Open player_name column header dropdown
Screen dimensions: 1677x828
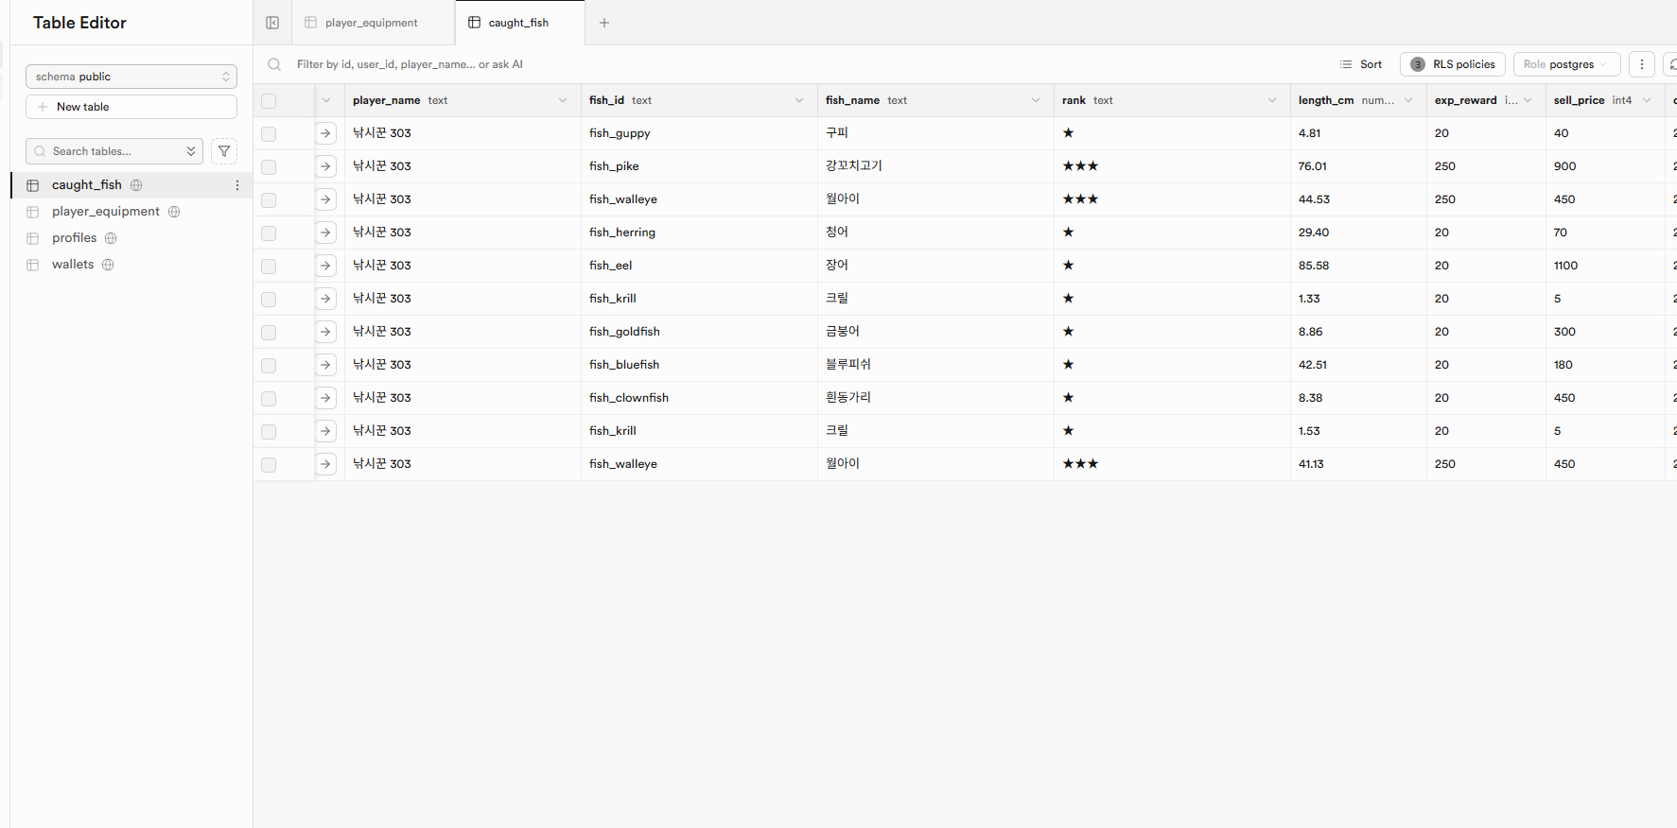(x=563, y=100)
